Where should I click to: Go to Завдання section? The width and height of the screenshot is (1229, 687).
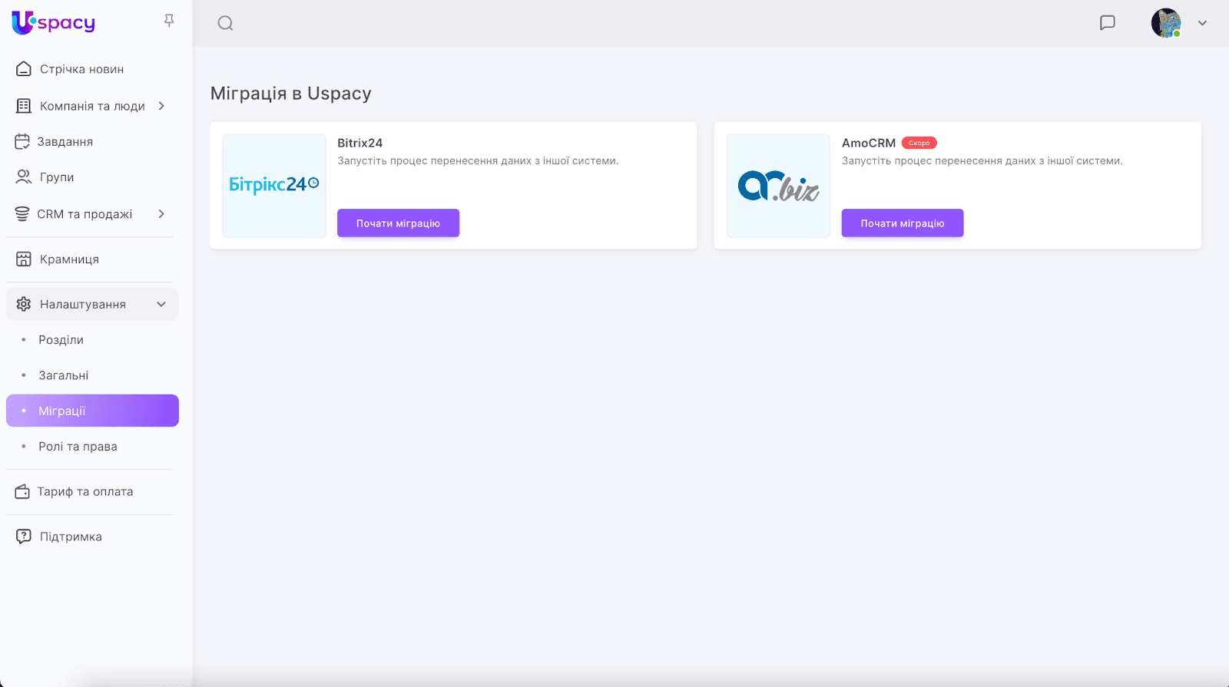65,141
